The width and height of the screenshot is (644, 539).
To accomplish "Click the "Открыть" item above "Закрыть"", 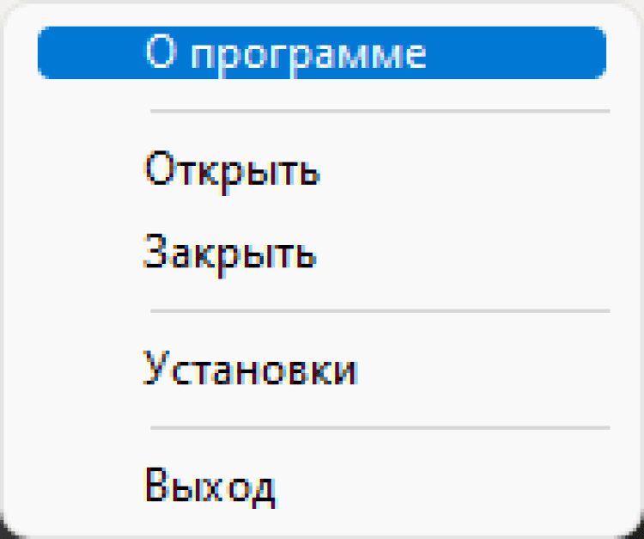I will point(232,171).
